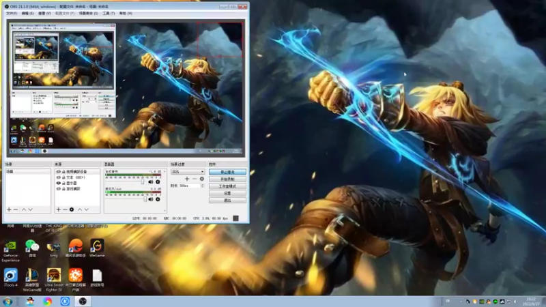546x307 pixels.
Task: Toggle visibility of 文本 (GDI+) source
Action: tap(59, 177)
